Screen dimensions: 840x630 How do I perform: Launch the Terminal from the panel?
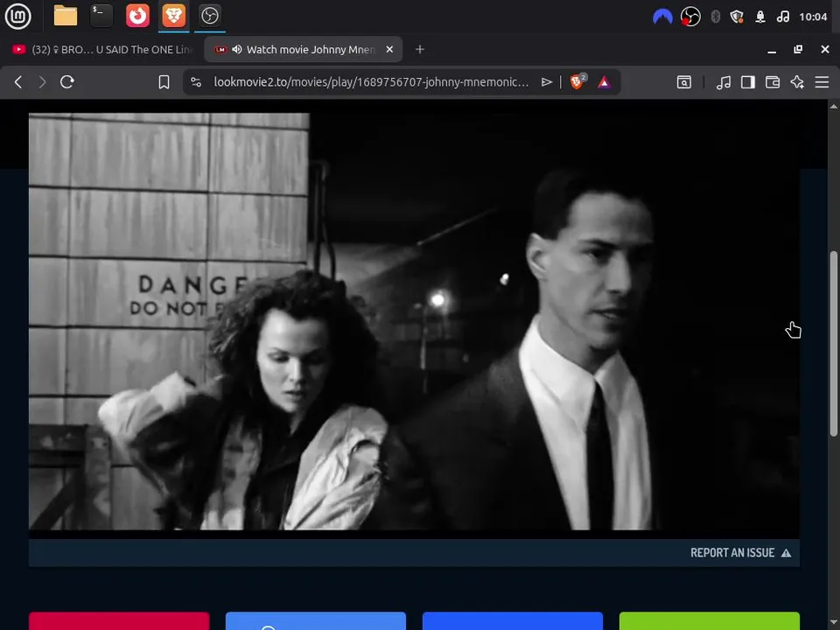coord(101,16)
